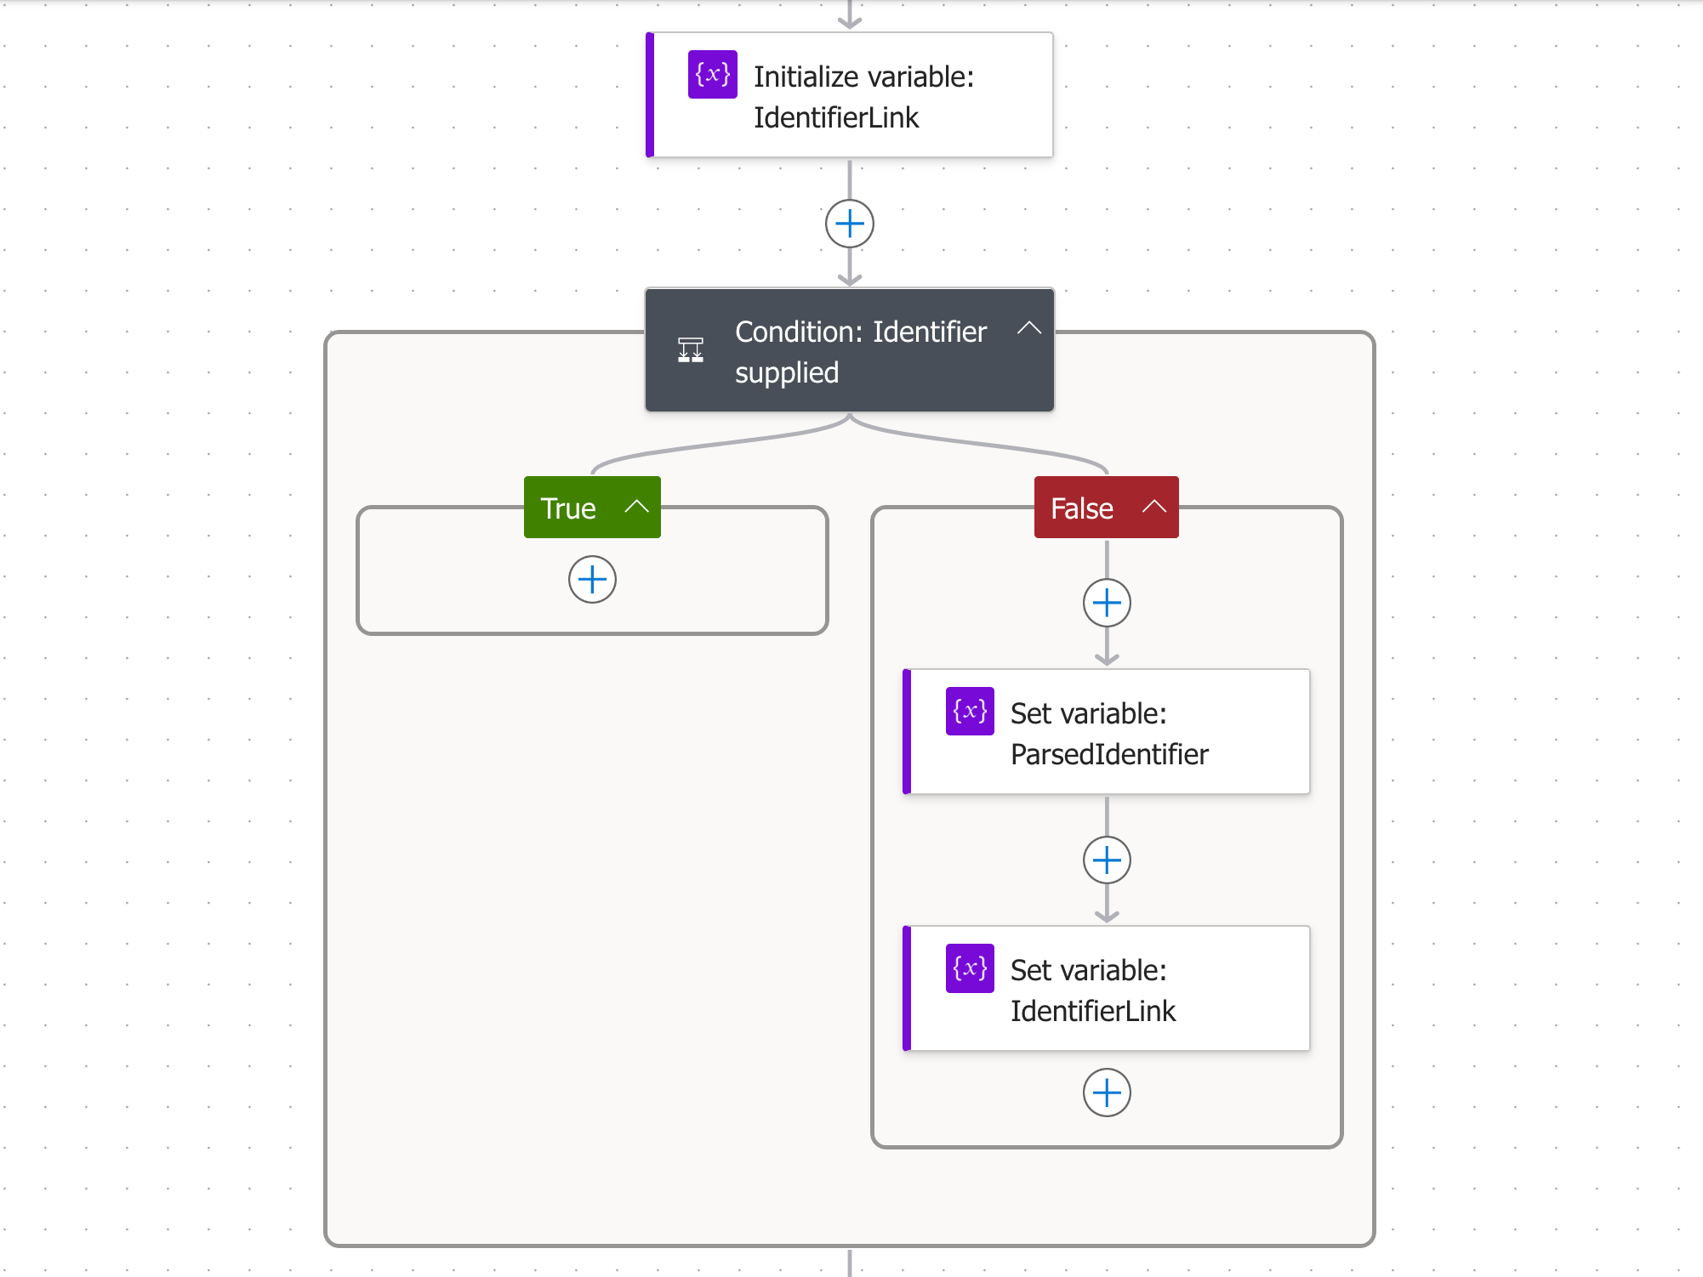Open the Initialize variable: IdentifierLink action card

pyautogui.click(x=850, y=95)
